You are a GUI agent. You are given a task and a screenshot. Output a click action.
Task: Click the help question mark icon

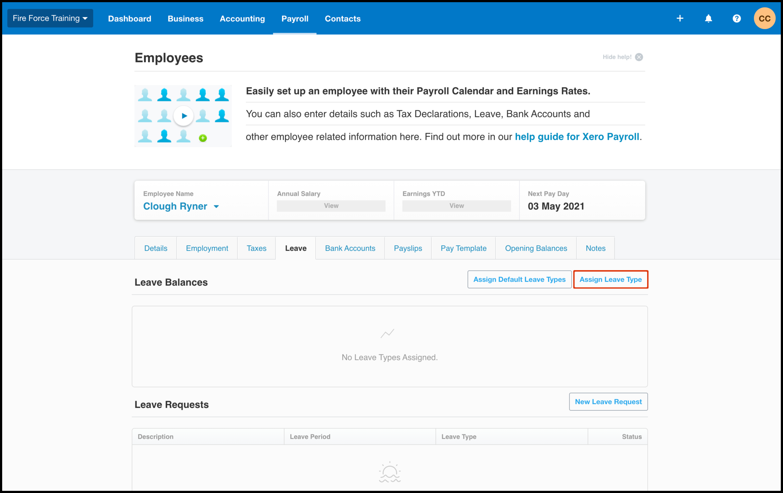point(737,18)
